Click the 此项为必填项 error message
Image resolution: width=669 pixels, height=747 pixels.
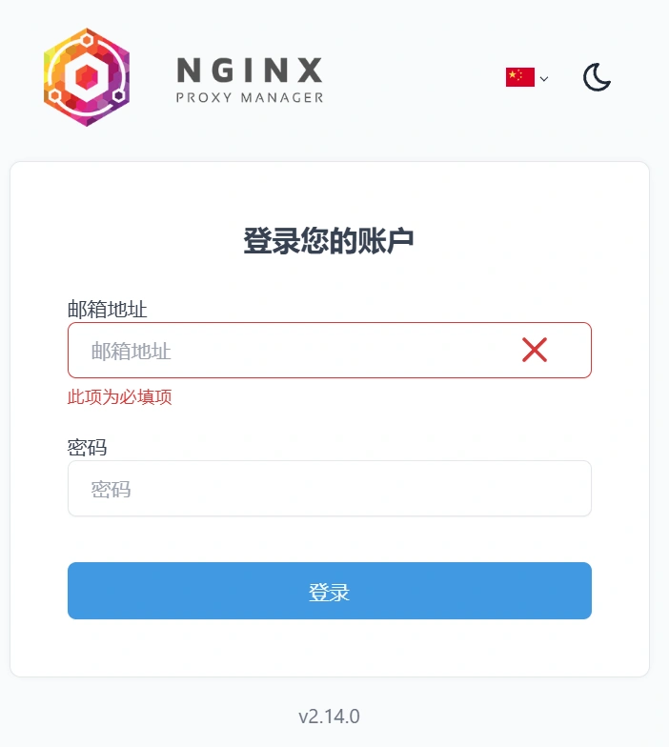(x=120, y=396)
